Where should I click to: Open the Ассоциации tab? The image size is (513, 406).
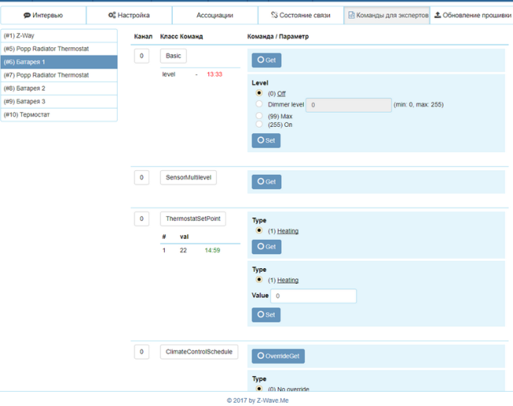pyautogui.click(x=214, y=15)
